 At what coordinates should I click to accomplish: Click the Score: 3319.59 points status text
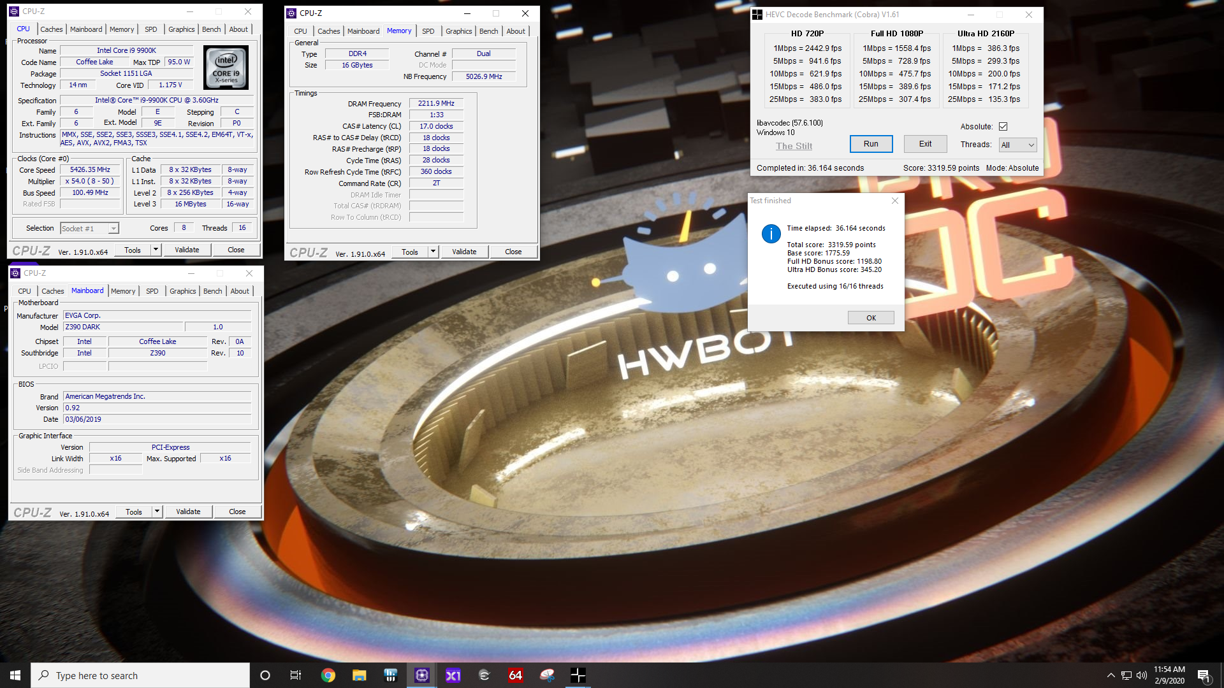(x=941, y=168)
